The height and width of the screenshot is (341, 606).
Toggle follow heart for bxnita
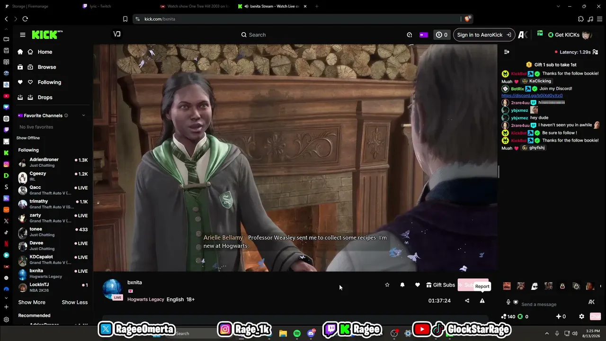point(418,285)
